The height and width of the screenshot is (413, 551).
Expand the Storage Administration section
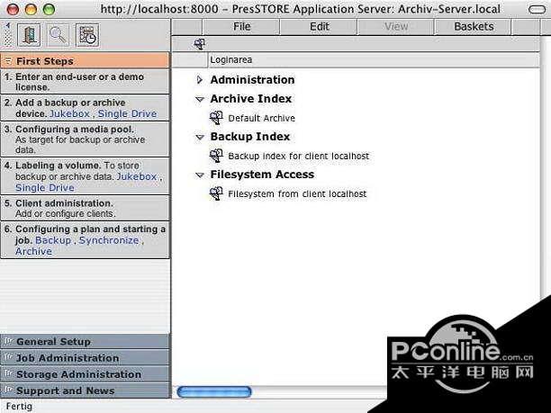85,374
